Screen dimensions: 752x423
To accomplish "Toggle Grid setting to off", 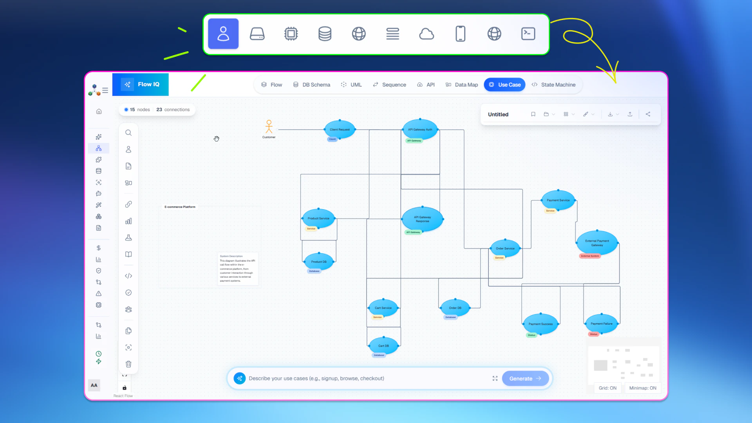I will pyautogui.click(x=608, y=388).
